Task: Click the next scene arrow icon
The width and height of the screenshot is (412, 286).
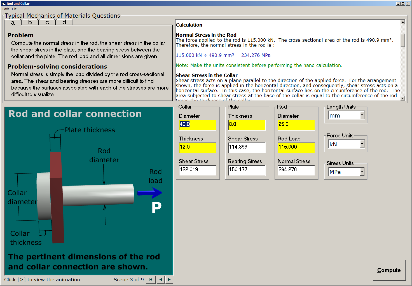Action: 169,280
